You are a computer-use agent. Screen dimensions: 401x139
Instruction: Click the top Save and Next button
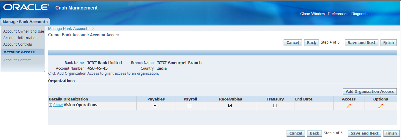(361, 43)
